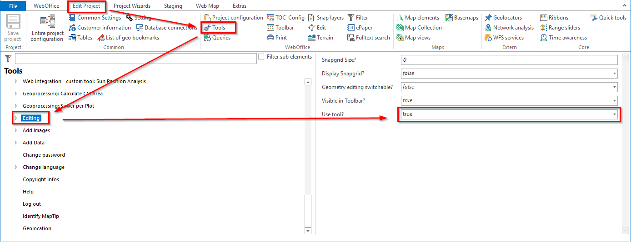Open Network analysis settings

coord(509,28)
